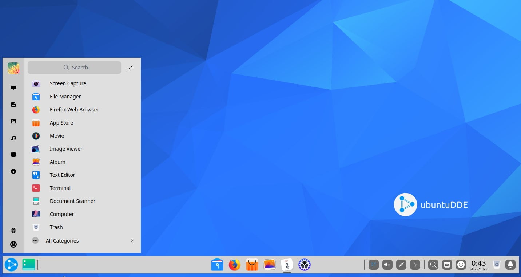Image resolution: width=521 pixels, height=277 pixels.
Task: Select the Music category in the launcher sidebar
Action: pyautogui.click(x=13, y=138)
